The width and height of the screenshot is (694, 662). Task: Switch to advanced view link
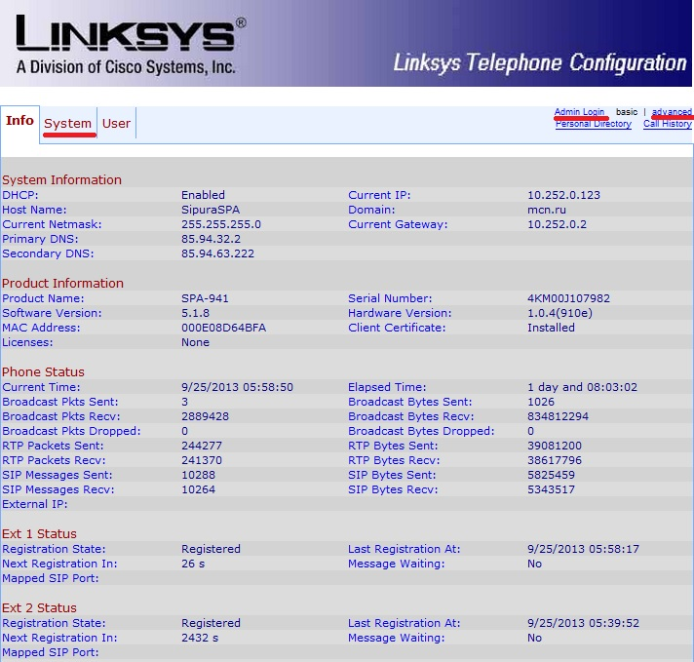(672, 111)
